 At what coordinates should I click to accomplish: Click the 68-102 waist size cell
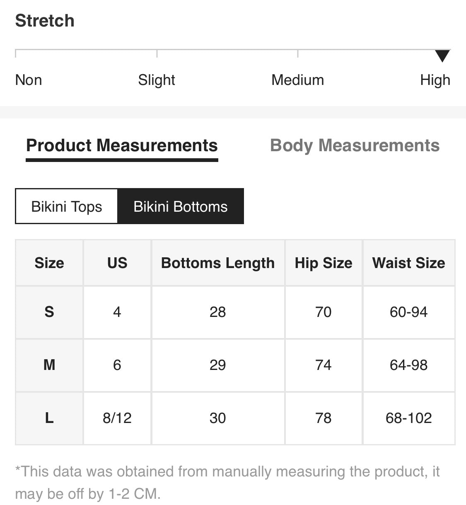tap(409, 418)
